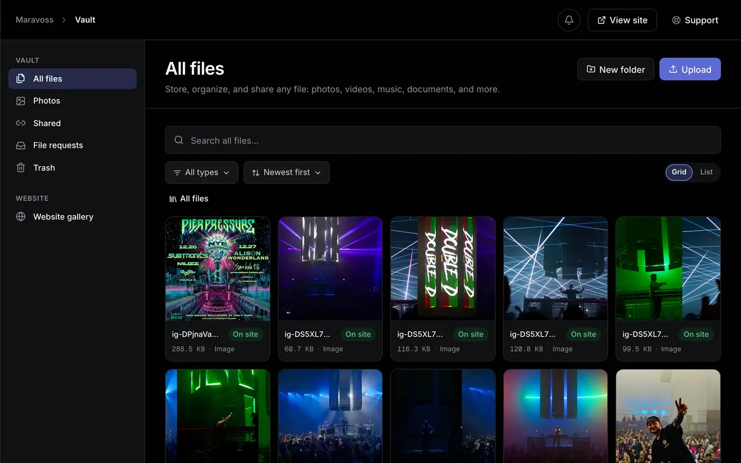Viewport: 741px width, 463px height.
Task: Open the white laser beams thumbnail
Action: point(555,269)
